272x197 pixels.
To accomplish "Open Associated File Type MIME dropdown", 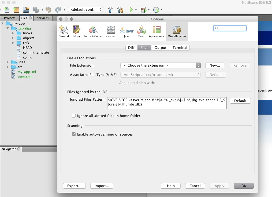I will tap(161, 75).
